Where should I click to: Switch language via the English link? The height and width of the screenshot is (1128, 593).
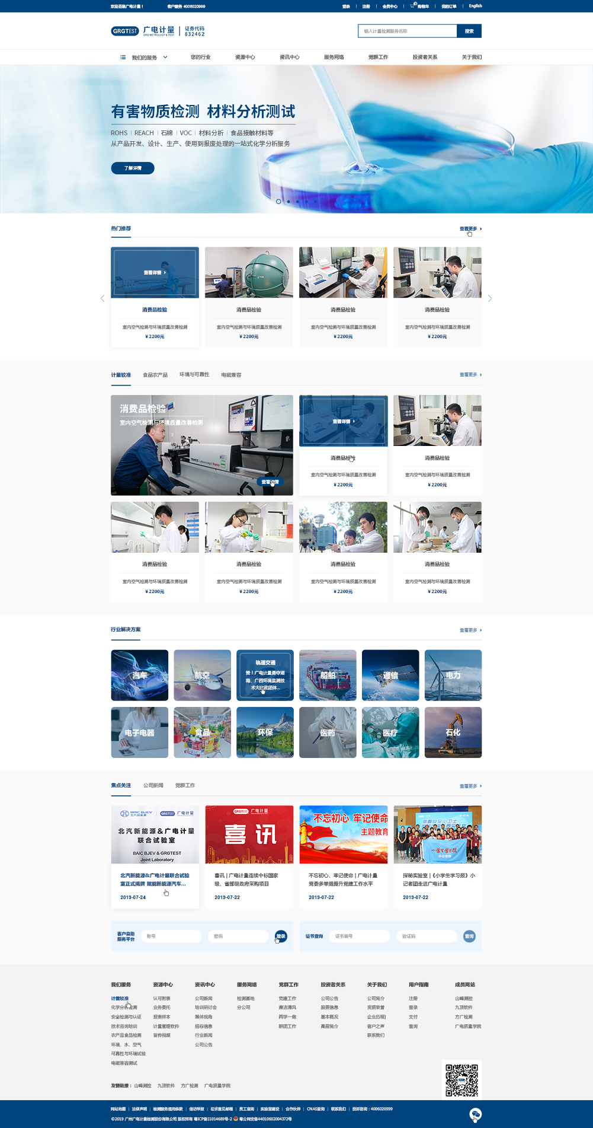click(x=475, y=6)
